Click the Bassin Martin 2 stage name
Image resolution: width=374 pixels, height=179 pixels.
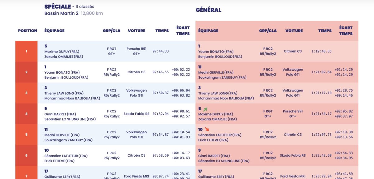[x=61, y=13]
